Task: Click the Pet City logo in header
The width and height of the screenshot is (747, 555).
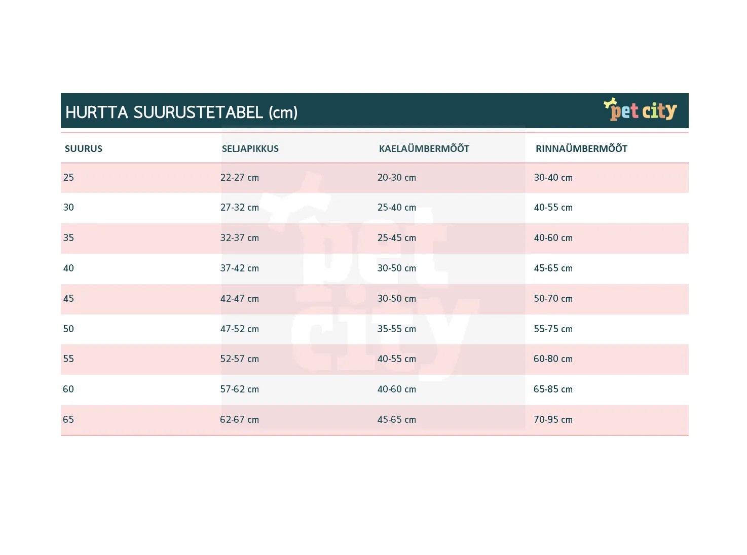Action: coord(641,109)
